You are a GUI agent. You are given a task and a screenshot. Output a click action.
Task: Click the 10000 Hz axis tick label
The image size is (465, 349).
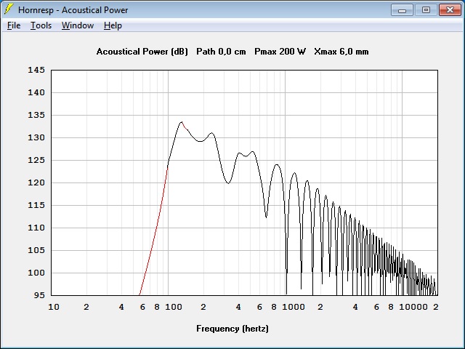pos(413,307)
